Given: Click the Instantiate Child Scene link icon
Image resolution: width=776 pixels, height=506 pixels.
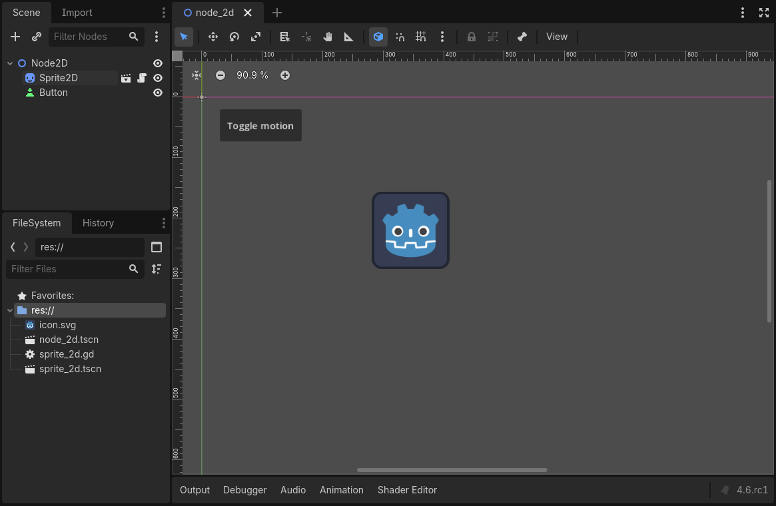Looking at the screenshot, I should (x=37, y=37).
